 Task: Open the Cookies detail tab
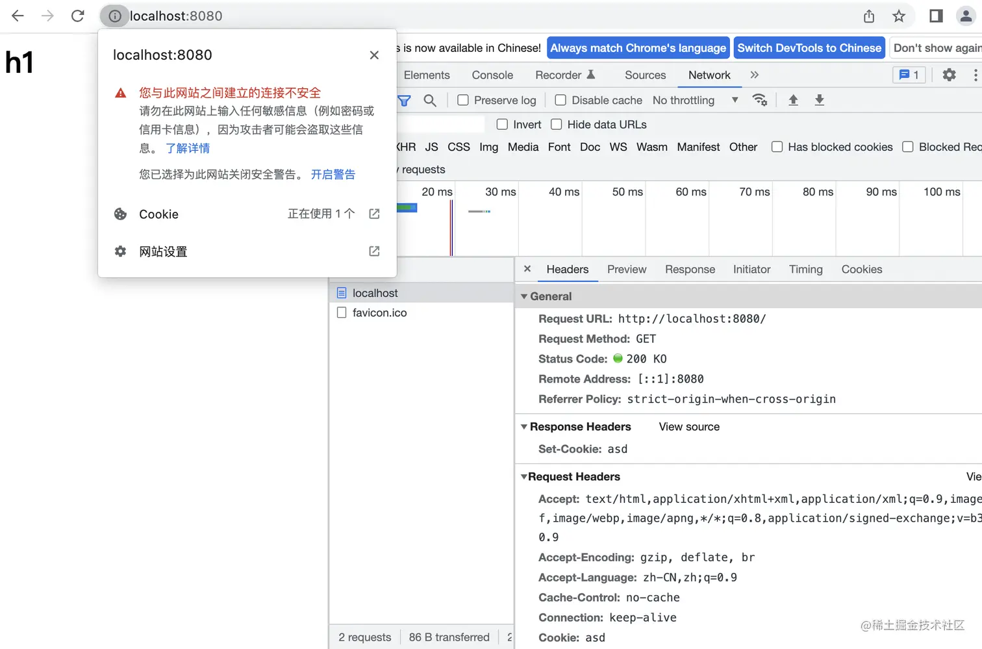tap(862, 270)
